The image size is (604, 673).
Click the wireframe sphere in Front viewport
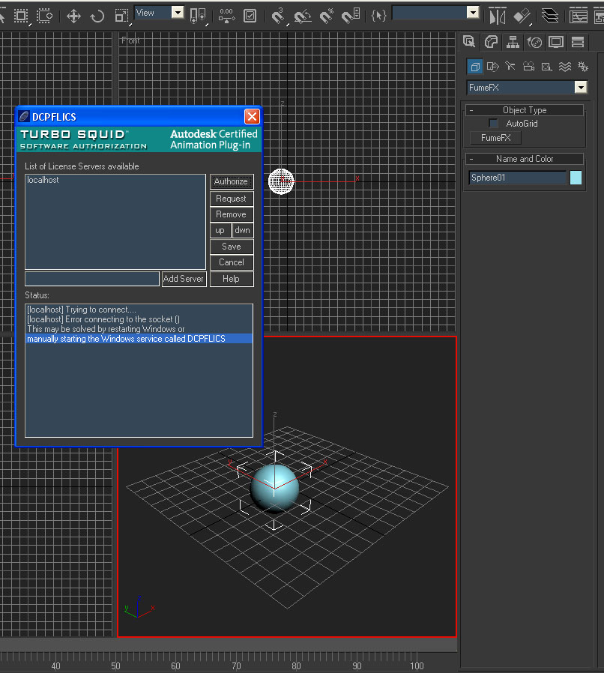click(281, 181)
